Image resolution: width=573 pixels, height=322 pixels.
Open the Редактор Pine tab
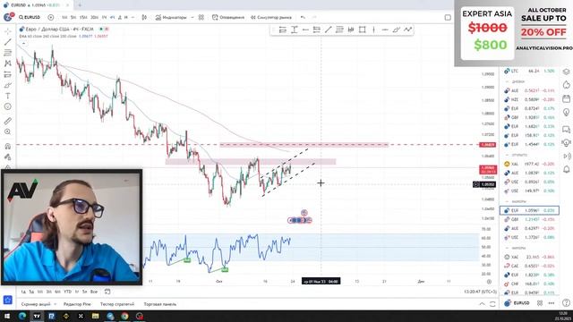coord(77,304)
